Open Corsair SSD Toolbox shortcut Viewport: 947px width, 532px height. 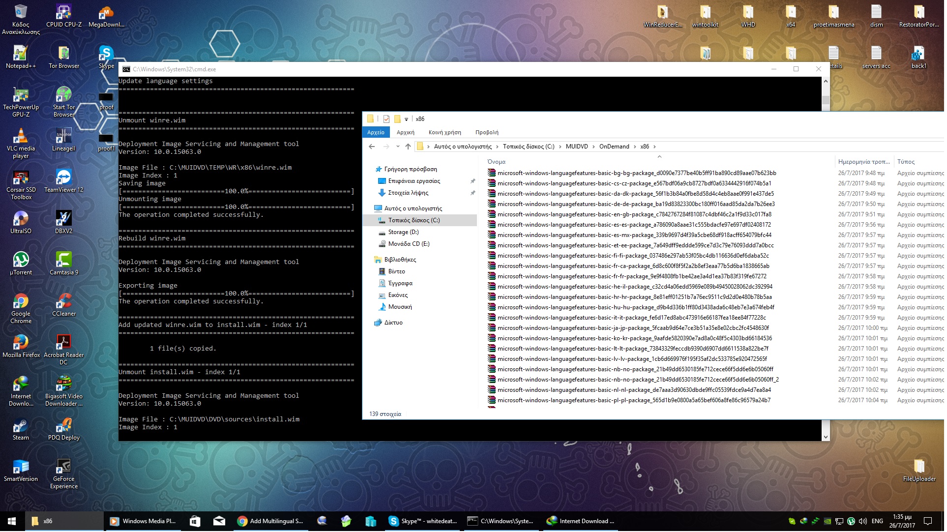pyautogui.click(x=21, y=185)
